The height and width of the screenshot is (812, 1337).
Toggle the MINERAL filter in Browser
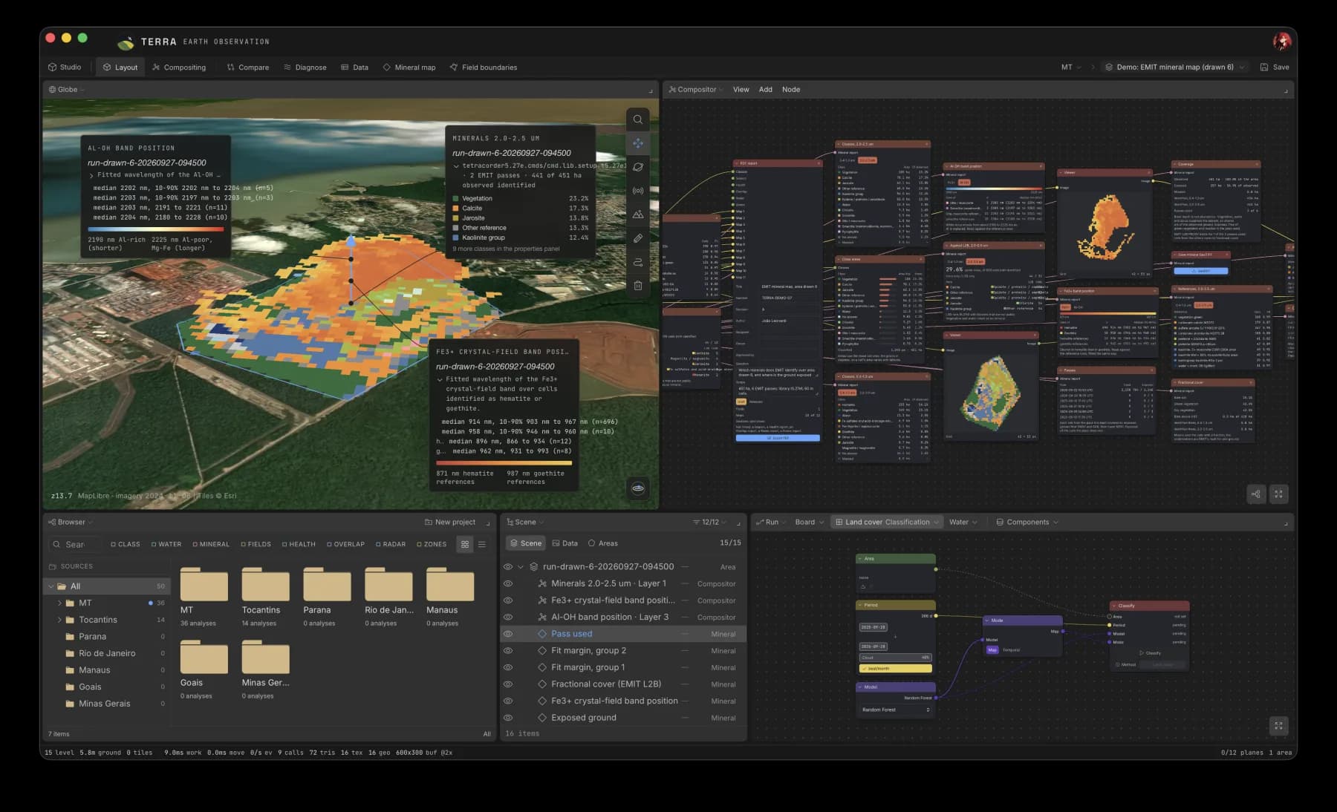pyautogui.click(x=211, y=544)
